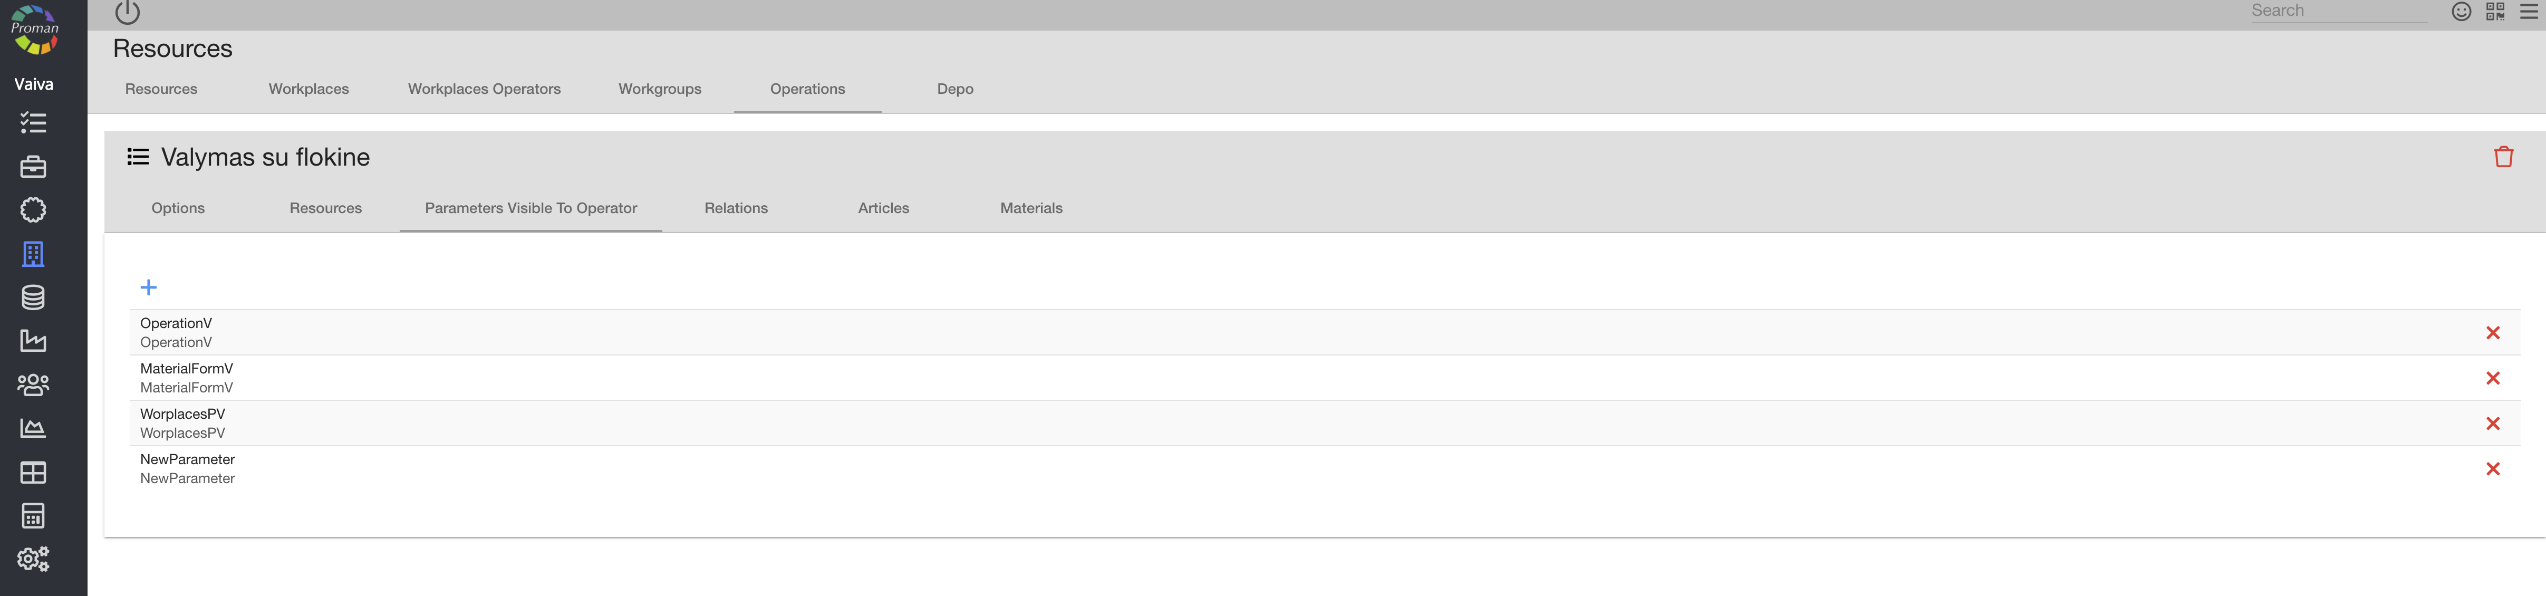Image resolution: width=2546 pixels, height=596 pixels.
Task: Open the Materials sub-tab
Action: [x=1031, y=208]
